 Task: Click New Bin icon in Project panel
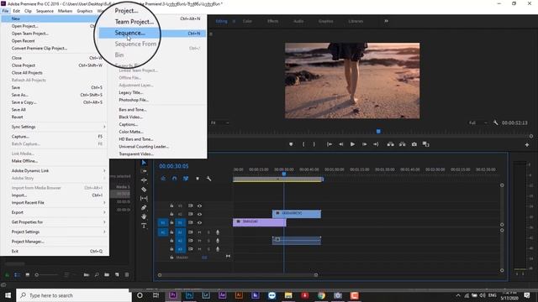107,274
